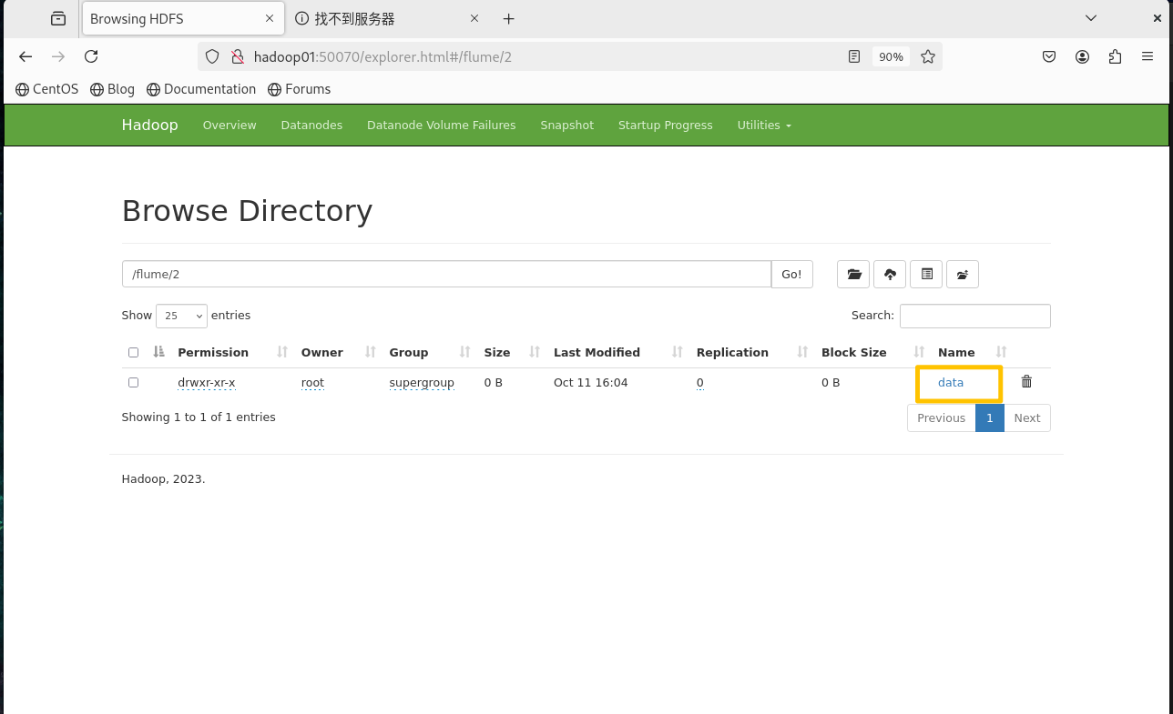Open the Blog bookmark
1173x714 pixels.
pos(112,89)
